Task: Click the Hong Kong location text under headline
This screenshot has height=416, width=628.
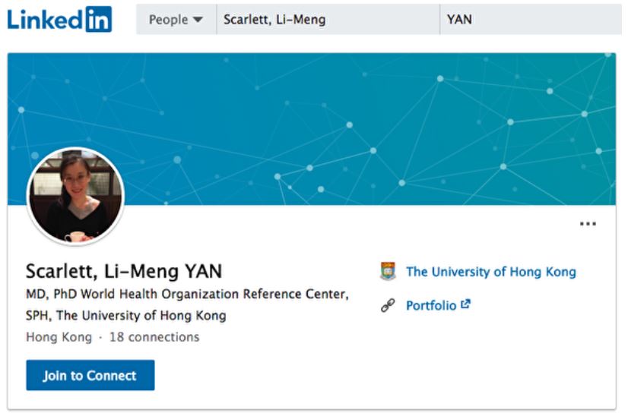Action: tap(59, 337)
